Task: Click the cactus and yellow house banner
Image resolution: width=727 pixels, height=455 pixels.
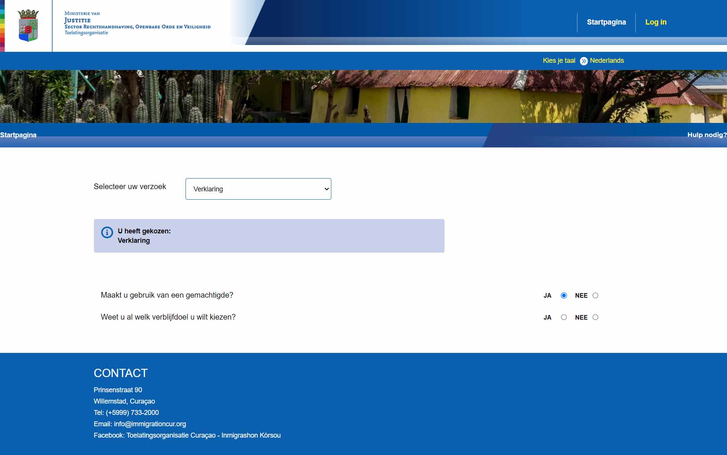Action: (x=363, y=96)
